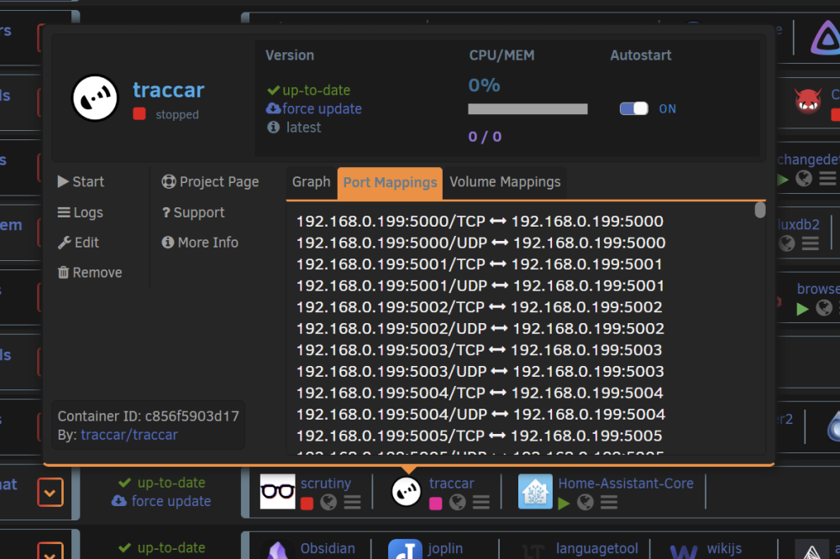Click the CPU usage progress bar
Screen dimensions: 840x559
528,109
